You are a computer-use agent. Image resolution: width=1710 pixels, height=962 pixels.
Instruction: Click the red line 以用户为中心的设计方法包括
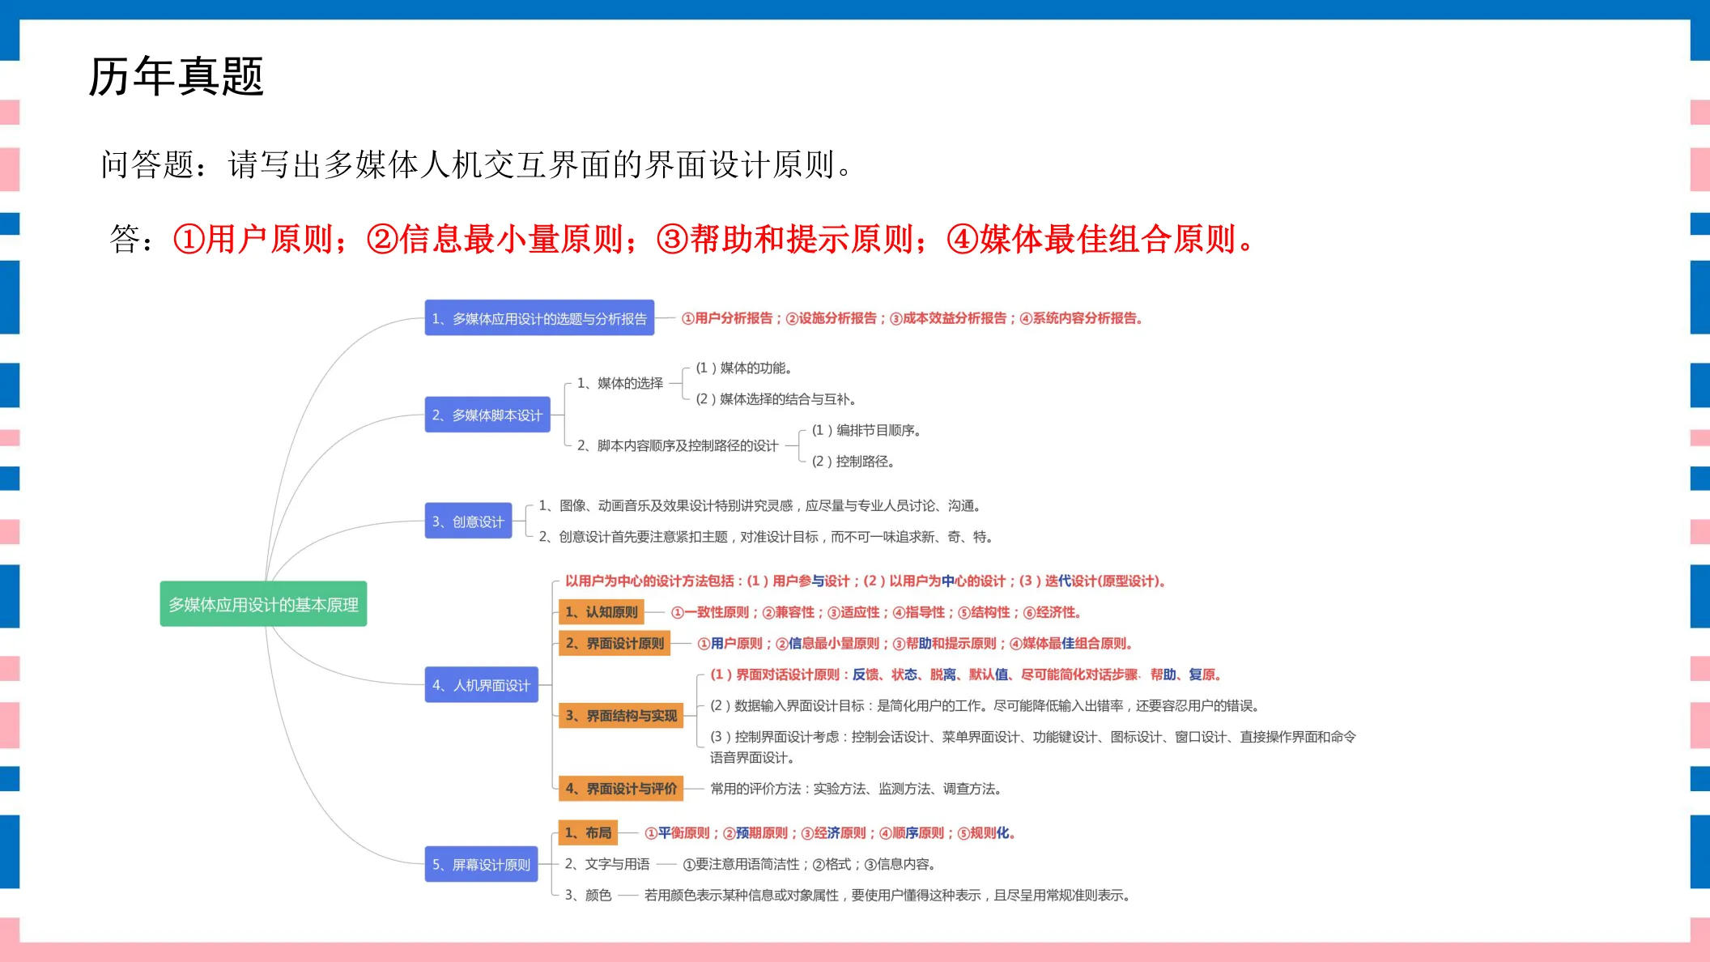pyautogui.click(x=865, y=581)
